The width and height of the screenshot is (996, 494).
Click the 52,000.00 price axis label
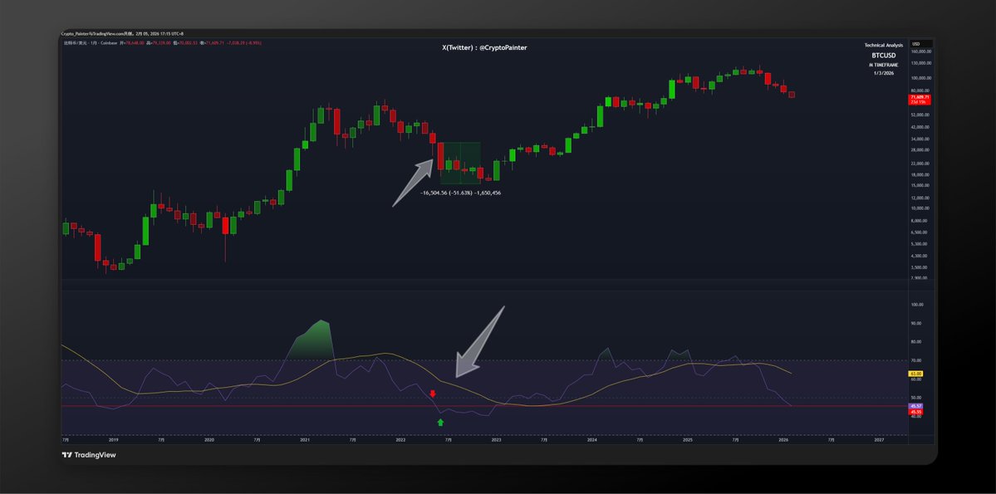(x=921, y=115)
